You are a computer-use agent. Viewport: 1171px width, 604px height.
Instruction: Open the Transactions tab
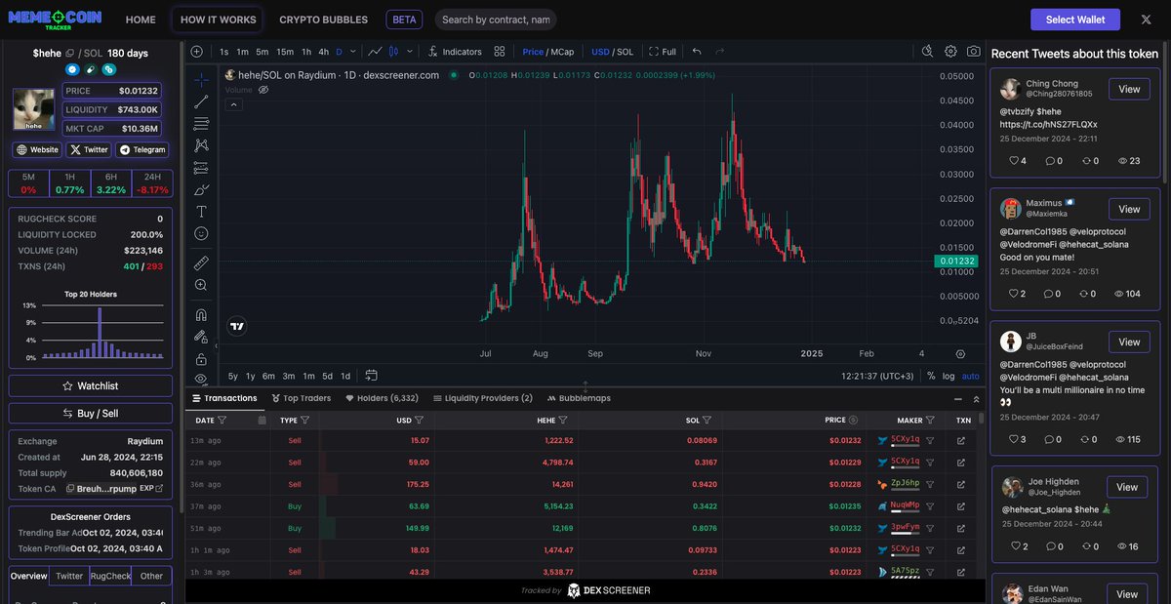[x=224, y=398]
